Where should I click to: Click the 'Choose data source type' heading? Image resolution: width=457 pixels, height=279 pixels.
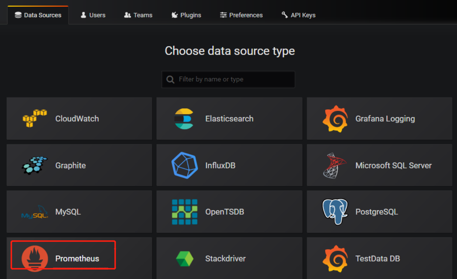pos(230,51)
